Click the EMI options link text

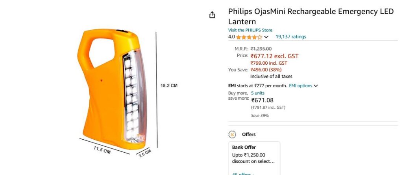tap(300, 86)
